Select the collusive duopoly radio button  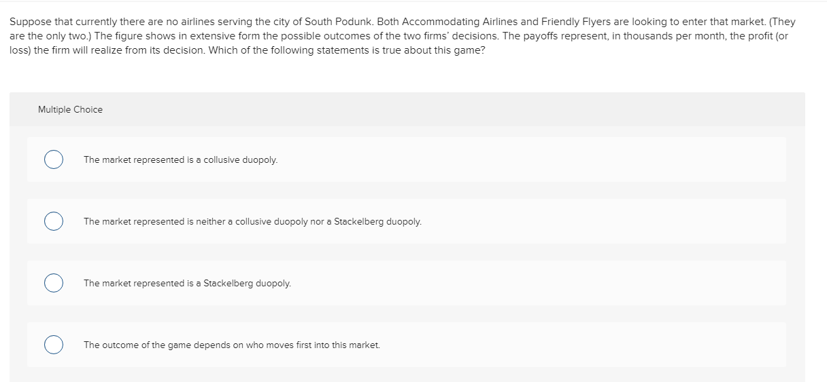[x=54, y=159]
